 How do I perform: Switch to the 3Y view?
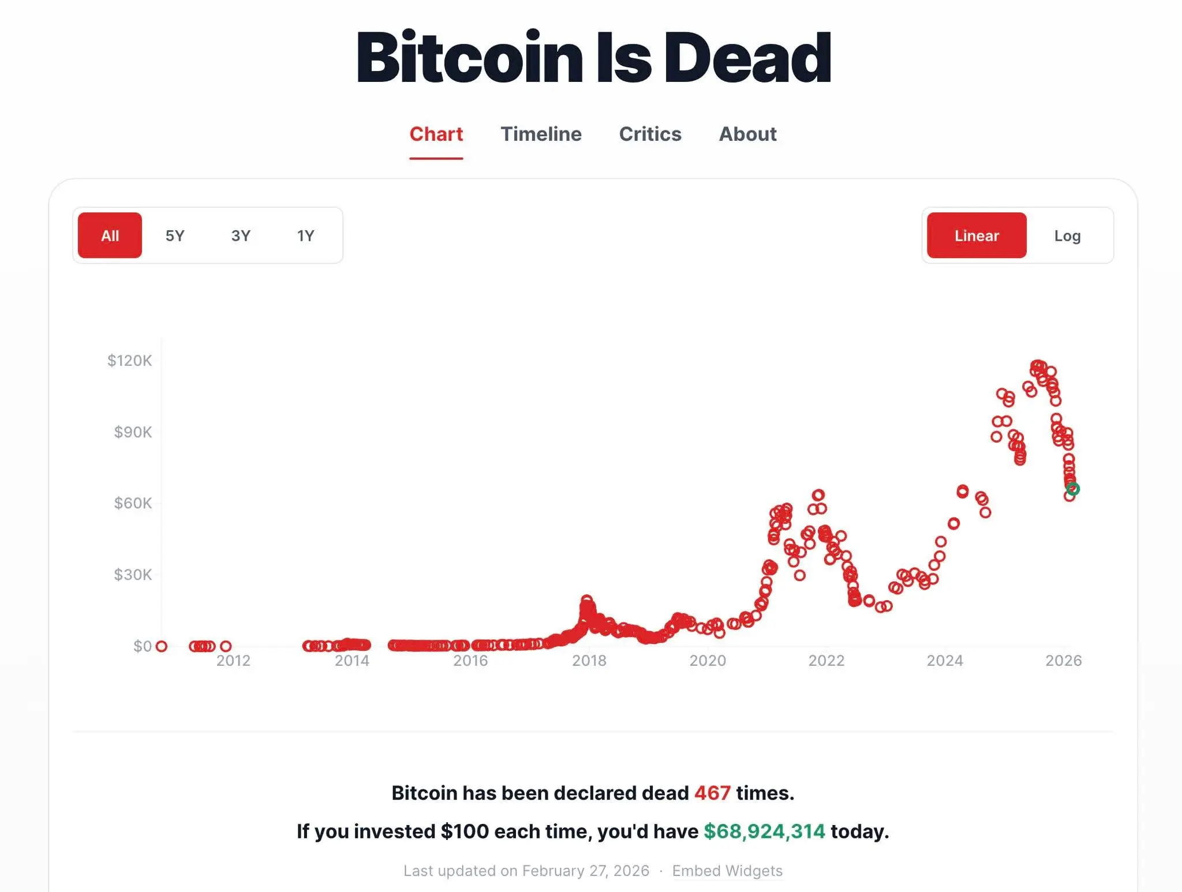241,235
